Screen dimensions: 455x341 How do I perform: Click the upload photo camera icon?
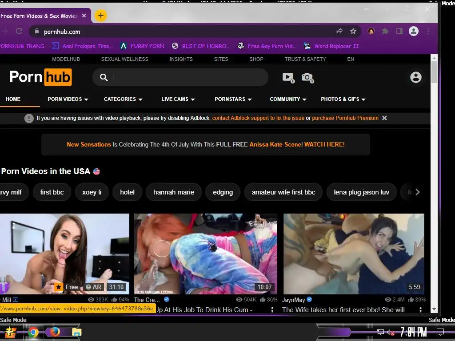tap(307, 78)
